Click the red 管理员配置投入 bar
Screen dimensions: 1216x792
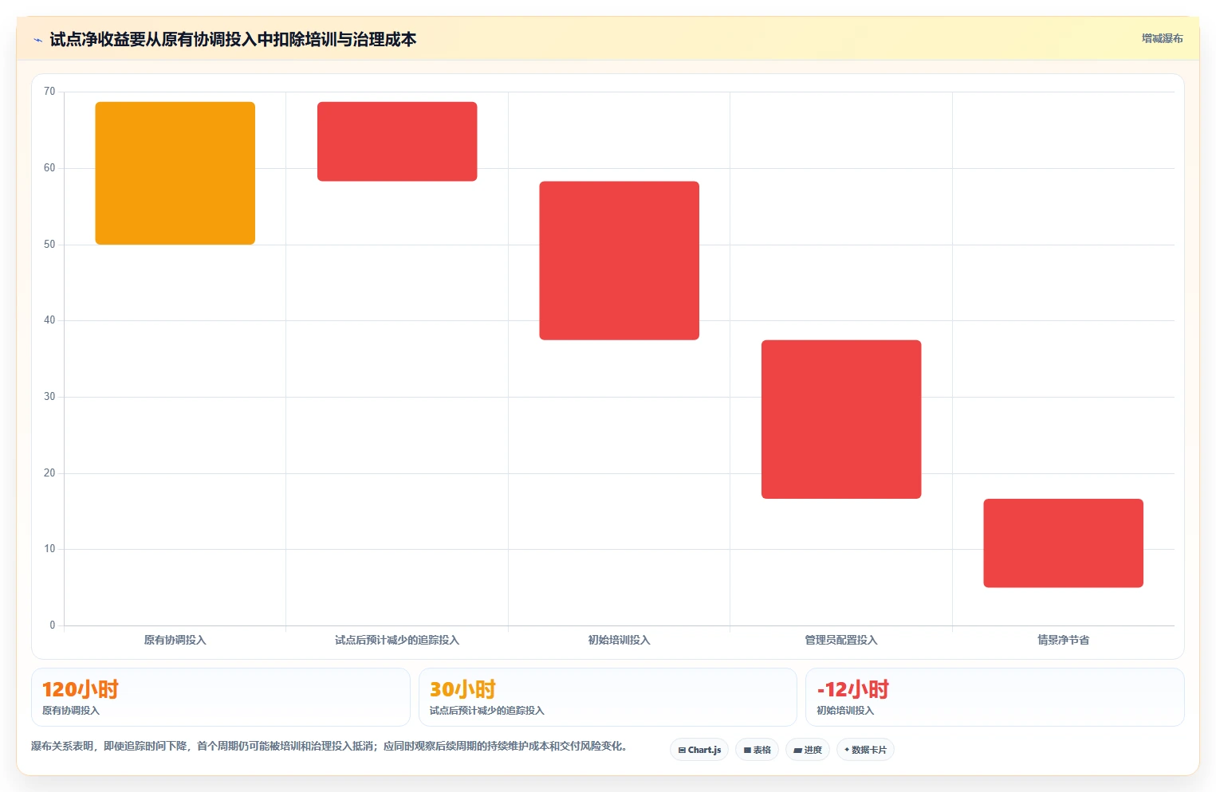tap(841, 419)
